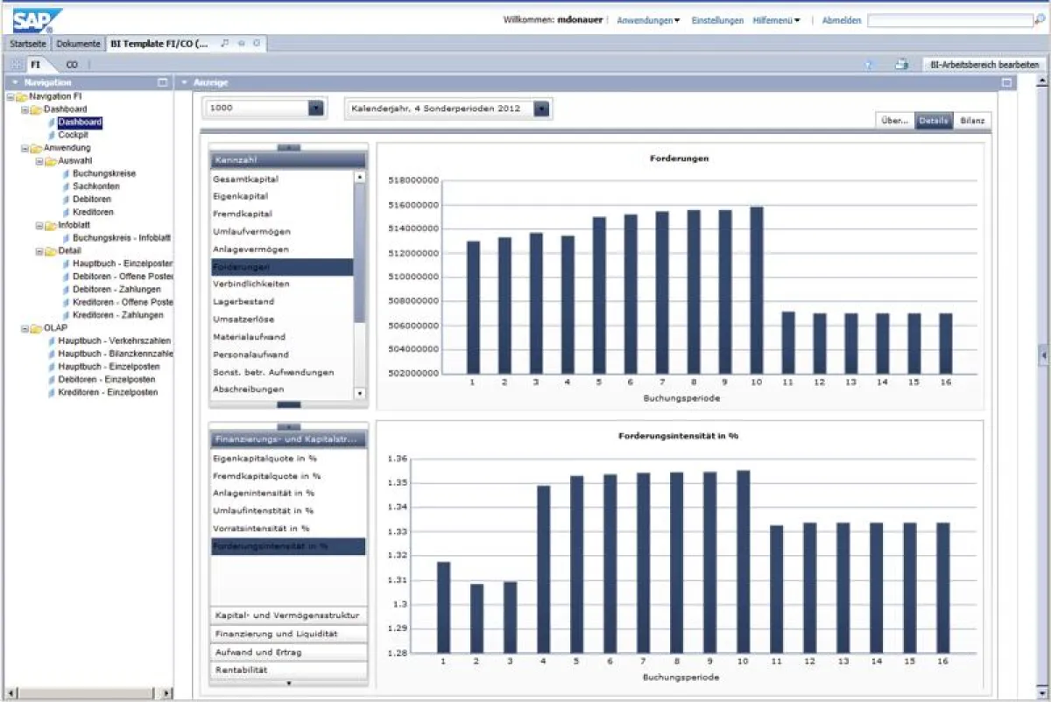Click the search magnifier icon
Image resolution: width=1051 pixels, height=702 pixels.
(x=1040, y=19)
